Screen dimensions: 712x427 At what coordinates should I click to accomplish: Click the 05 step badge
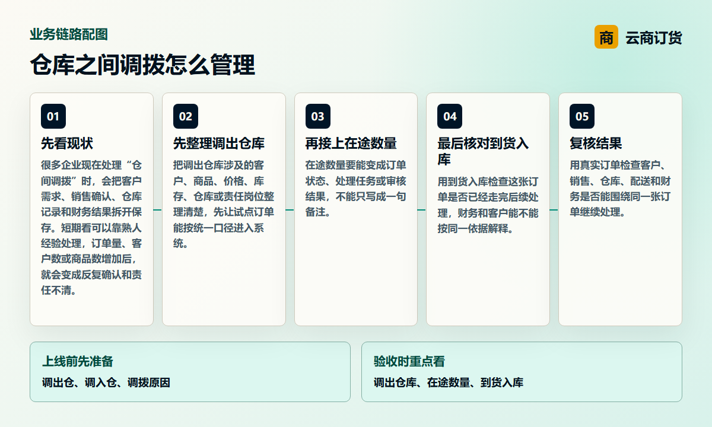(582, 116)
